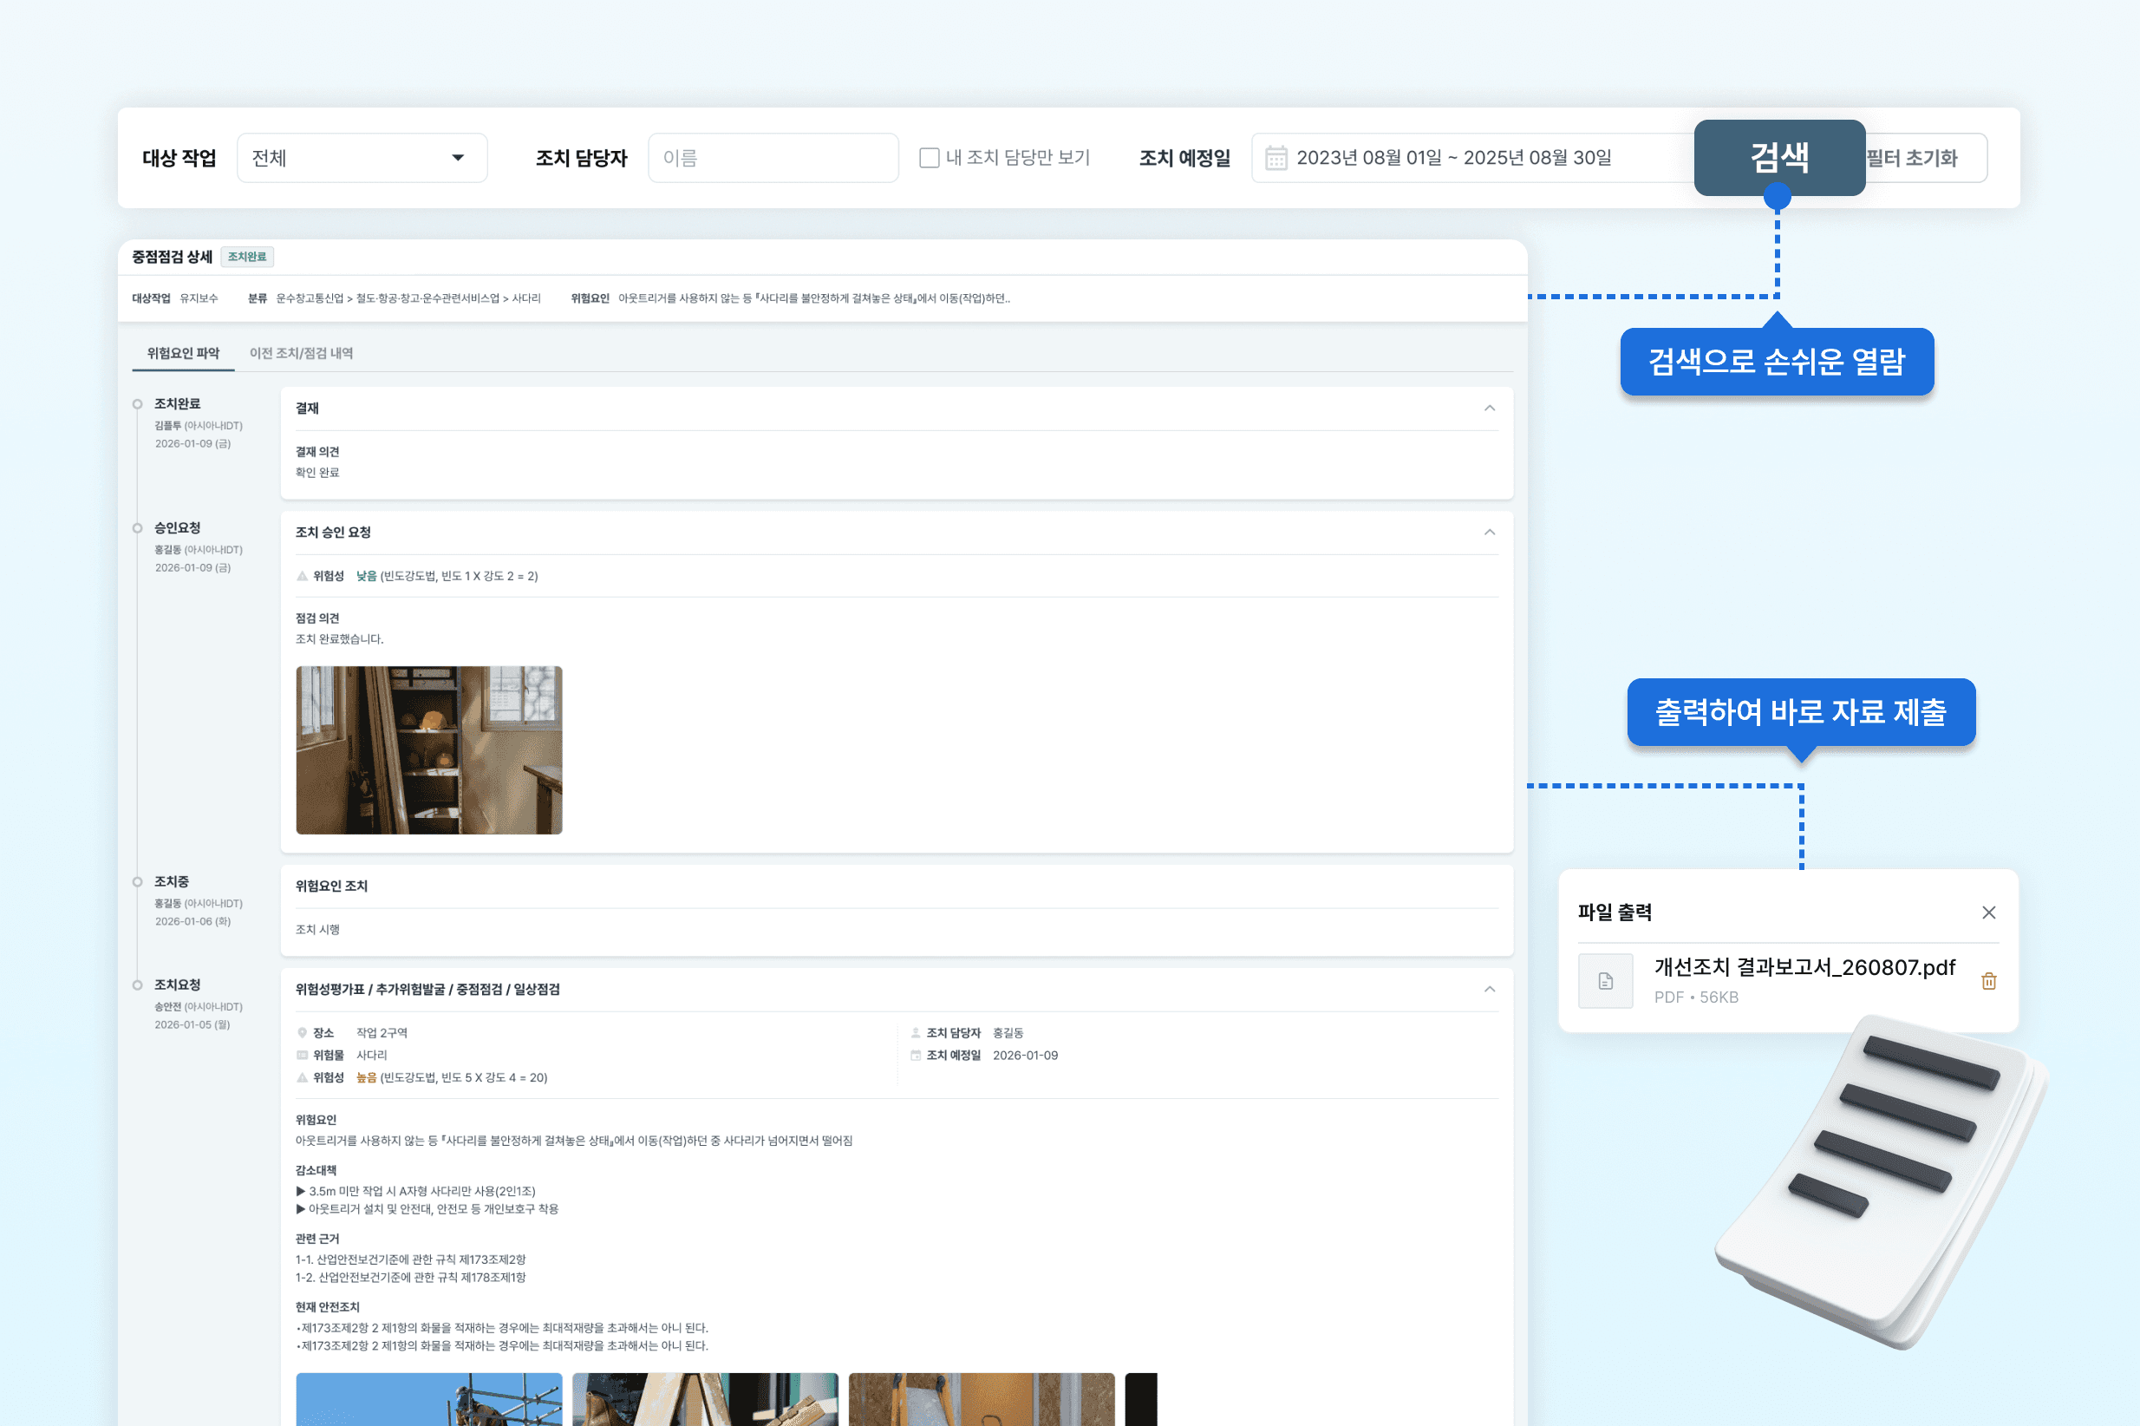Click the risk level text 높음
Screen dimensions: 2140x1426
(x=367, y=1077)
